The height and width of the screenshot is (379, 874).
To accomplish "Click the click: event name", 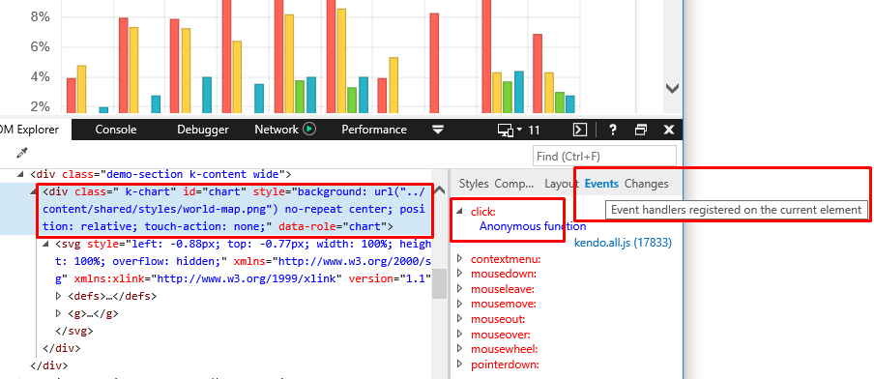I will [483, 212].
